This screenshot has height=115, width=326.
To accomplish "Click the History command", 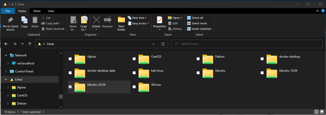I will pyautogui.click(x=175, y=29).
